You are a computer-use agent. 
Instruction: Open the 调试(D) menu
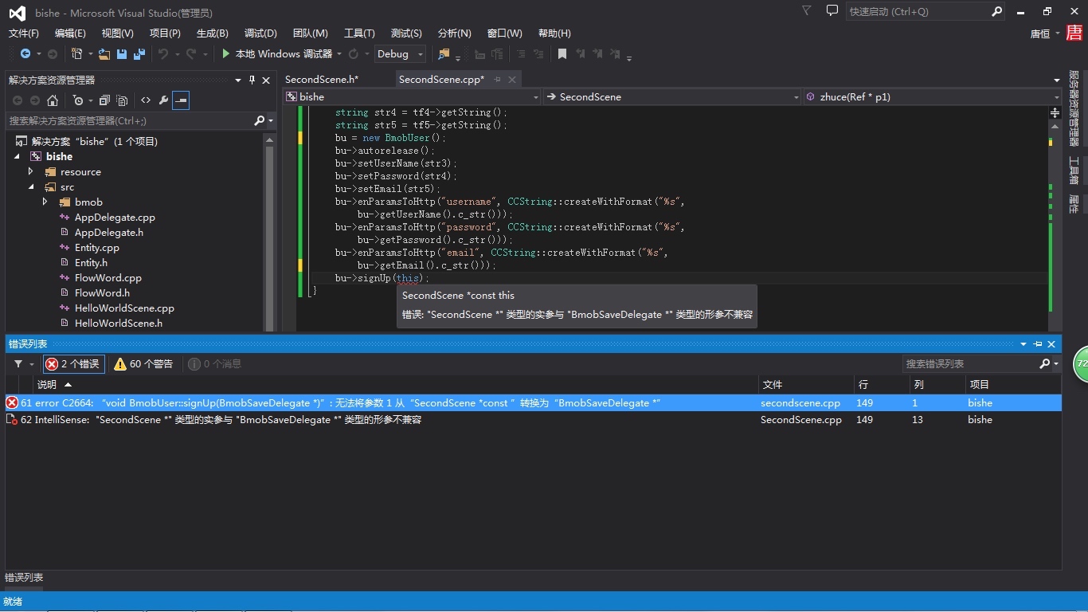[260, 33]
